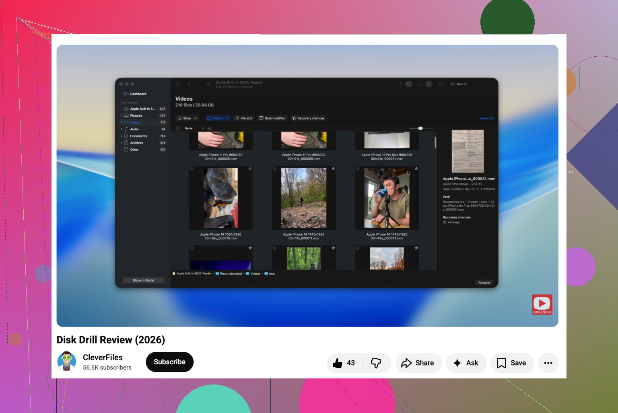The height and width of the screenshot is (413, 618).
Task: Click Show in Finder button
Action: 144,280
